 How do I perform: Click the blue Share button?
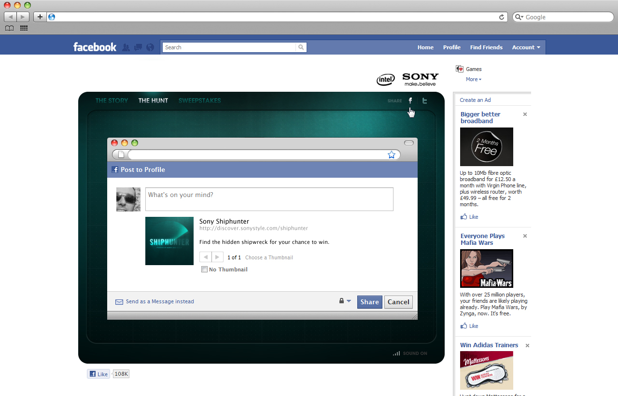[370, 302]
